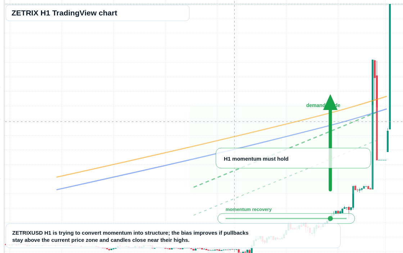
Task: Click the tall red candlestick
Action: point(377,118)
